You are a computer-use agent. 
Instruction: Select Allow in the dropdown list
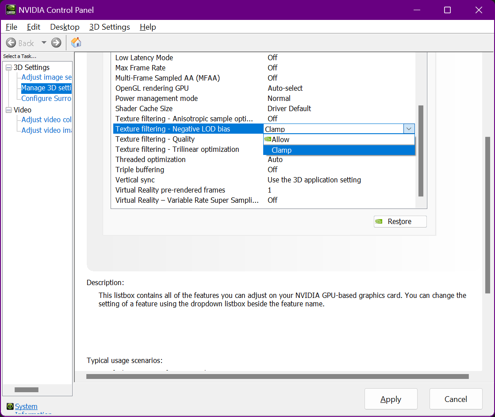(280, 139)
